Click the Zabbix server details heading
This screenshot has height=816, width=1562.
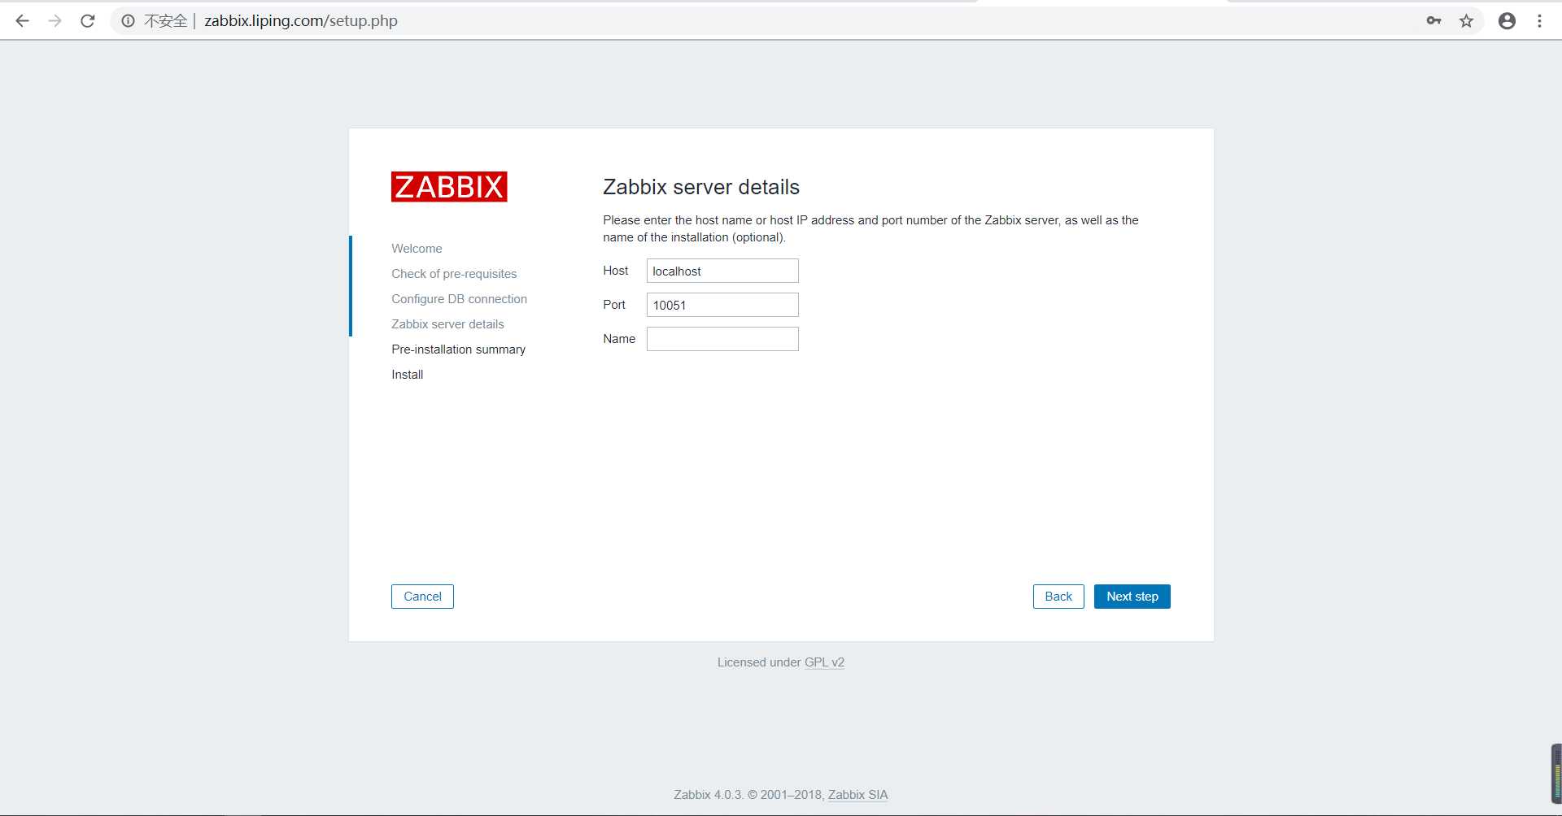point(701,187)
